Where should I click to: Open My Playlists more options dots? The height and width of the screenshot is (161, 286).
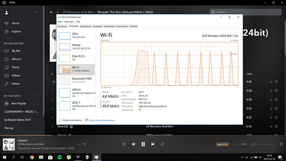pos(36,96)
